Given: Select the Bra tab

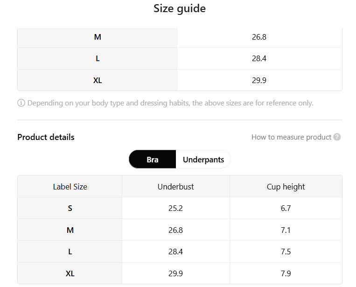Looking at the screenshot, I should [x=153, y=160].
